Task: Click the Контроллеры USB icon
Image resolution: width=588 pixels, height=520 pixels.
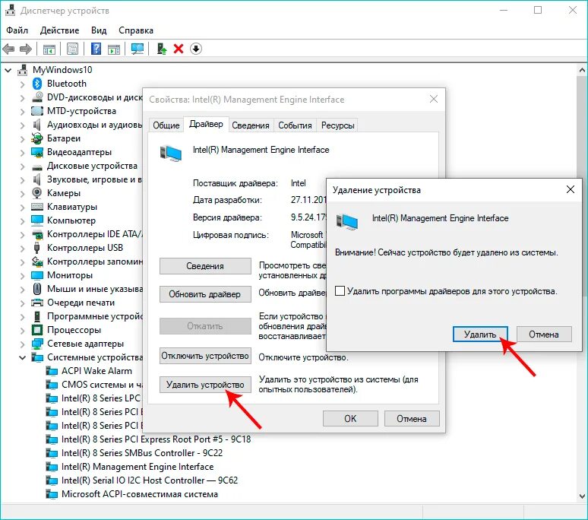Action: 36,248
